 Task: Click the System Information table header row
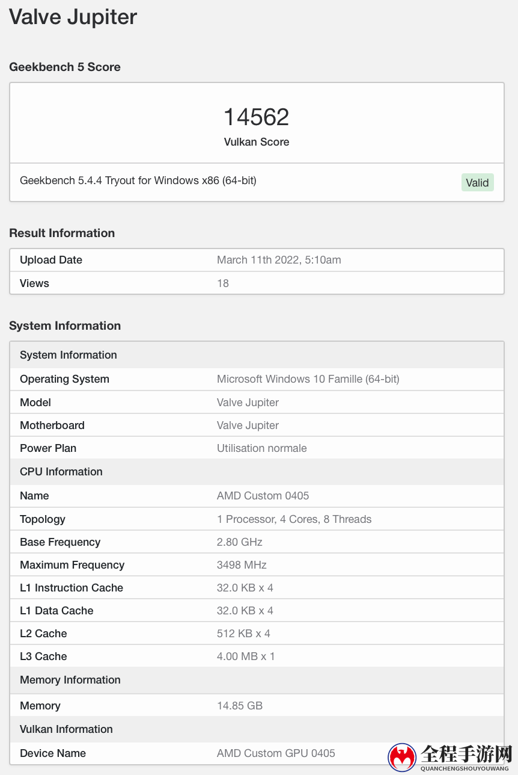click(257, 355)
